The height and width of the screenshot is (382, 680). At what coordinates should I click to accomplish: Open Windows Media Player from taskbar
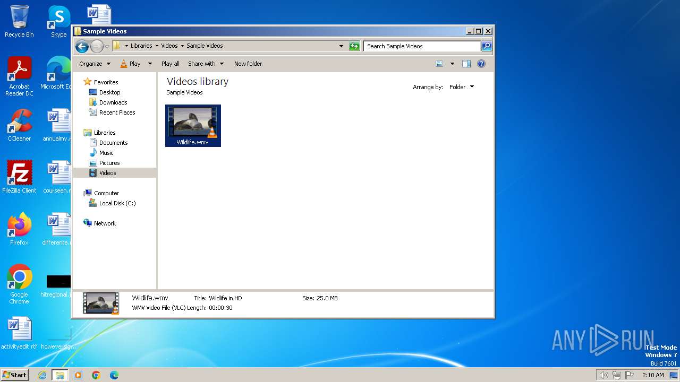coord(78,375)
